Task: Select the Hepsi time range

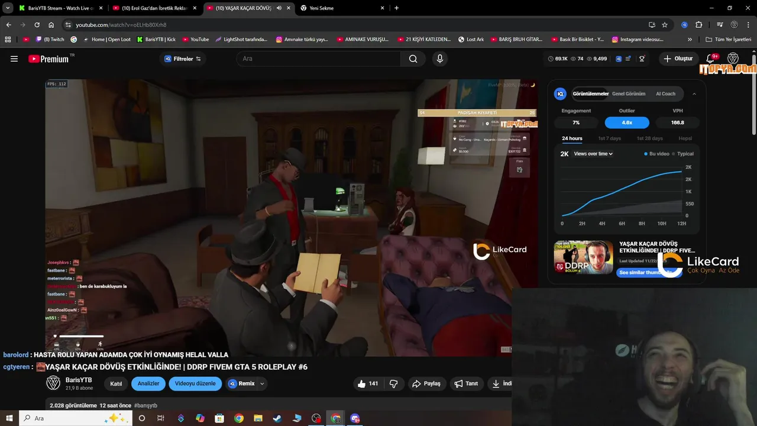Action: [685, 138]
